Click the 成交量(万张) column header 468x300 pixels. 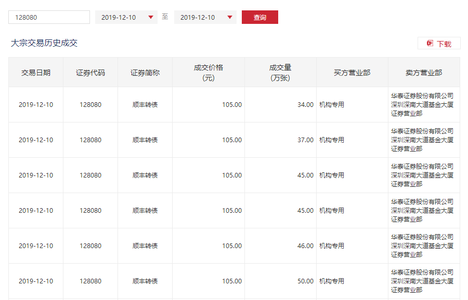point(280,73)
